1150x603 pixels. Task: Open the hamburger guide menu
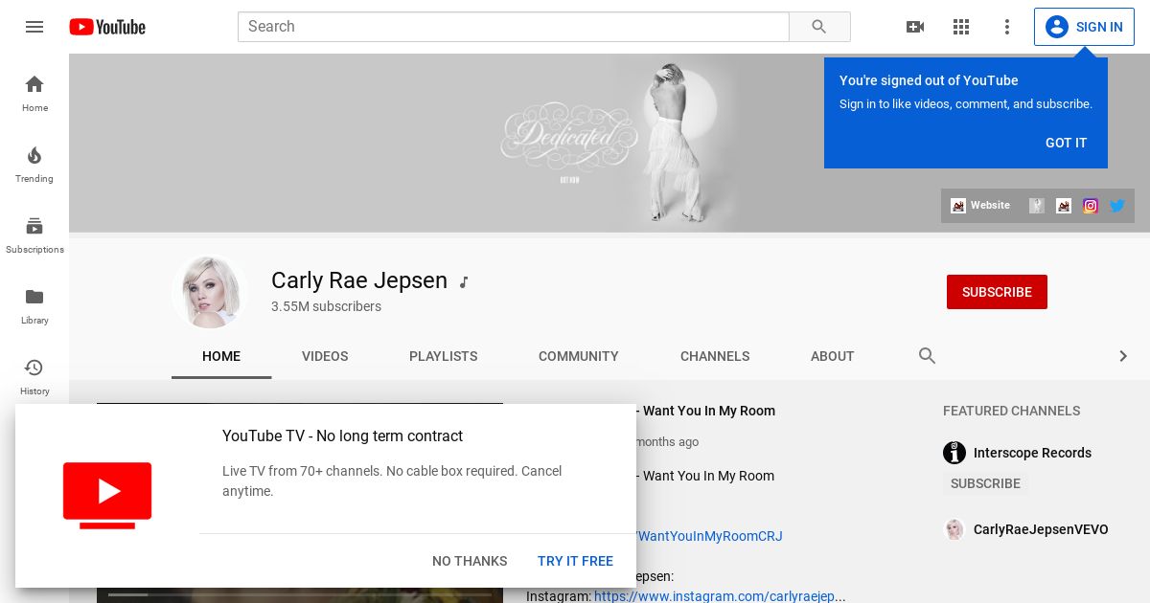click(34, 27)
